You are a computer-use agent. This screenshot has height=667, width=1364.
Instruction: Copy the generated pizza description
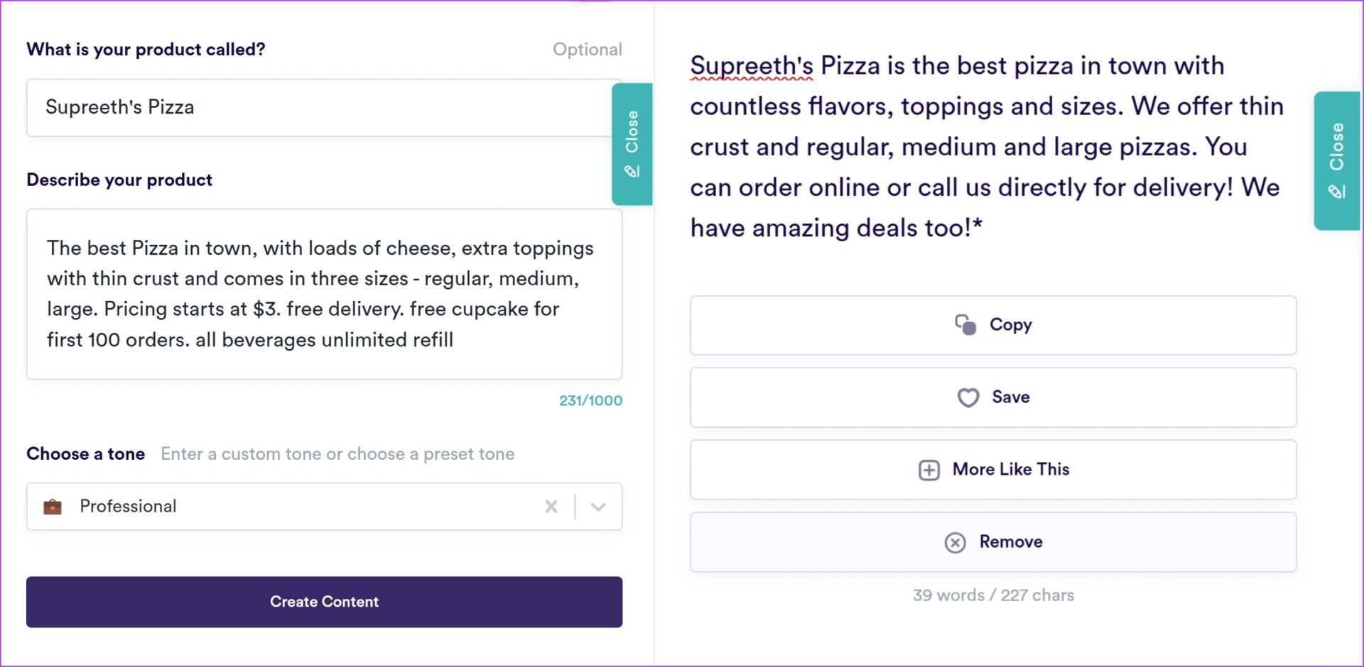[x=993, y=325]
